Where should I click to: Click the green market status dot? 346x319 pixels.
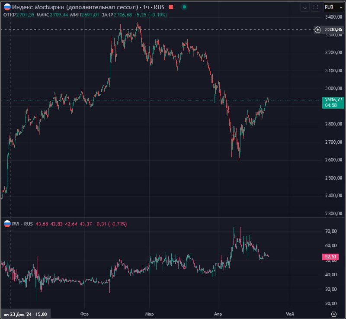pos(184,7)
